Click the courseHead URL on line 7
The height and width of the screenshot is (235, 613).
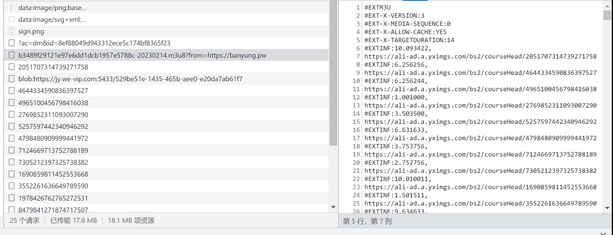pyautogui.click(x=480, y=56)
